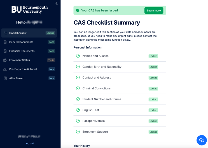Click the green check beside English Test
This screenshot has width=208, height=148.
[78, 110]
